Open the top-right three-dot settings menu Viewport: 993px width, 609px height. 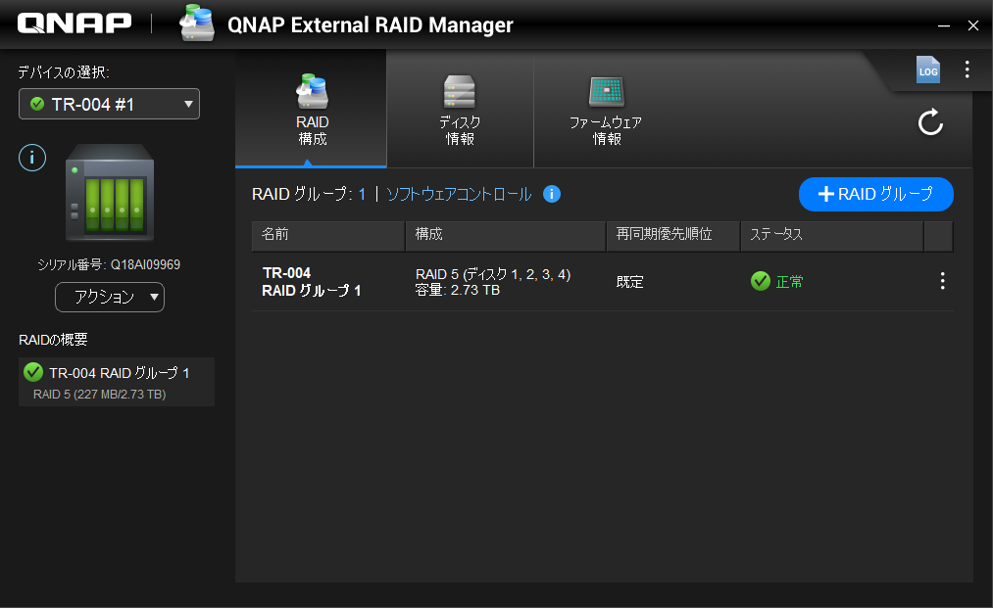pyautogui.click(x=967, y=70)
